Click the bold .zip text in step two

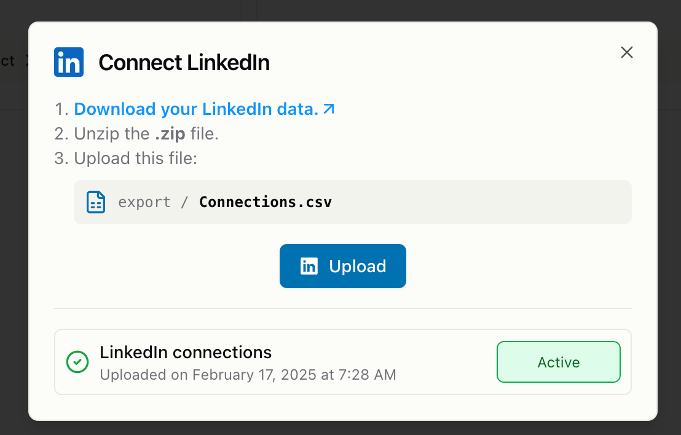click(170, 134)
